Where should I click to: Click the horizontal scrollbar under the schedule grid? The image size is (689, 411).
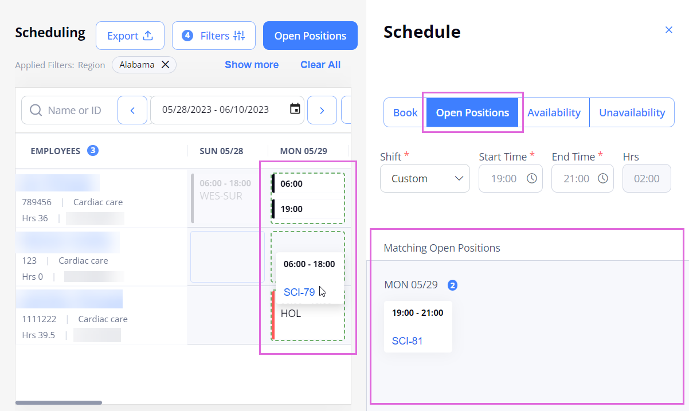(x=58, y=403)
